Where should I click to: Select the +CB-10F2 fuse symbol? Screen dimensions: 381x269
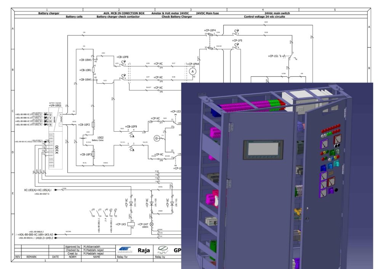(x=93, y=124)
